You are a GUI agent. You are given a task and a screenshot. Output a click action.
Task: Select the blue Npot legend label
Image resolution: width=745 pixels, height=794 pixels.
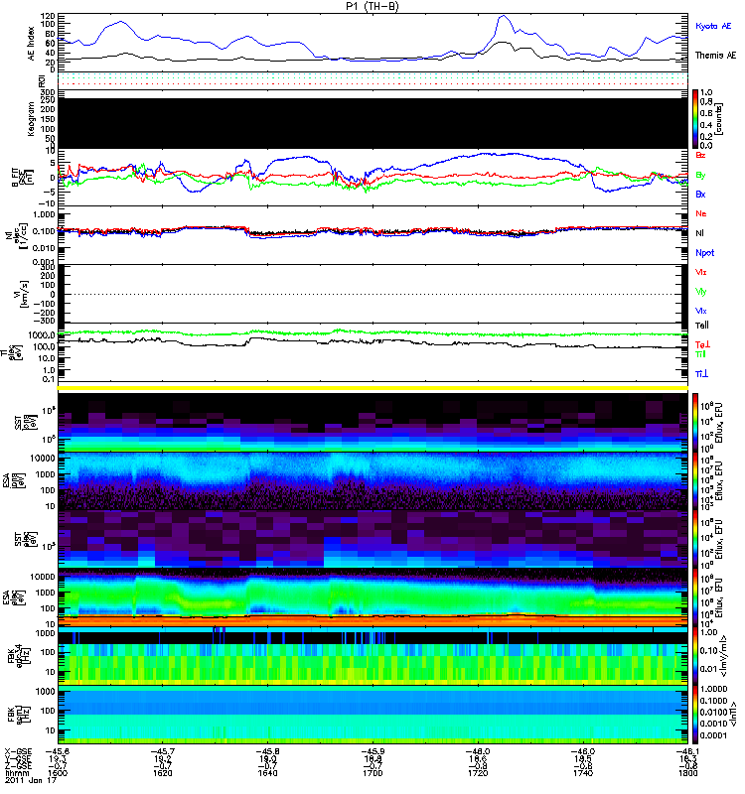coord(705,253)
